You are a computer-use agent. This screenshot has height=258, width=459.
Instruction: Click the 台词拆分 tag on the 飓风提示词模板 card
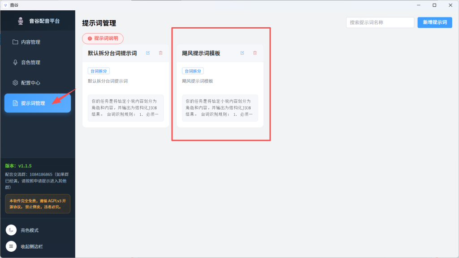[193, 71]
